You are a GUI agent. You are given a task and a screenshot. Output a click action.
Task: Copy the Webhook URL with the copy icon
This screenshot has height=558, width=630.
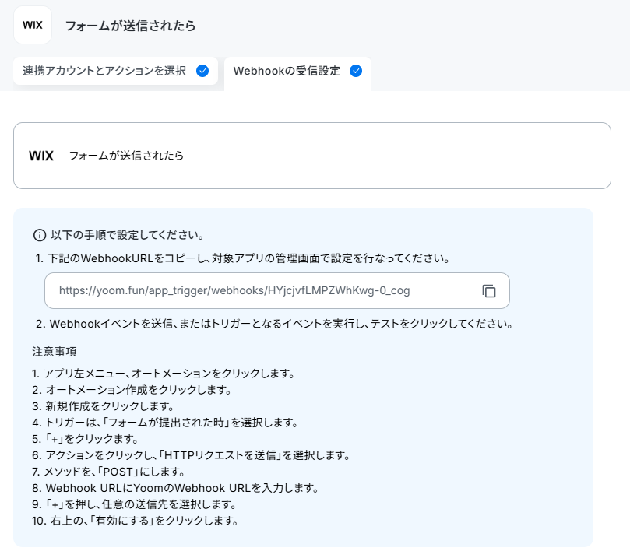tap(488, 290)
